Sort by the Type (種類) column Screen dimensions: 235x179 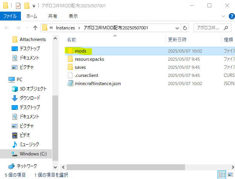(x=228, y=39)
